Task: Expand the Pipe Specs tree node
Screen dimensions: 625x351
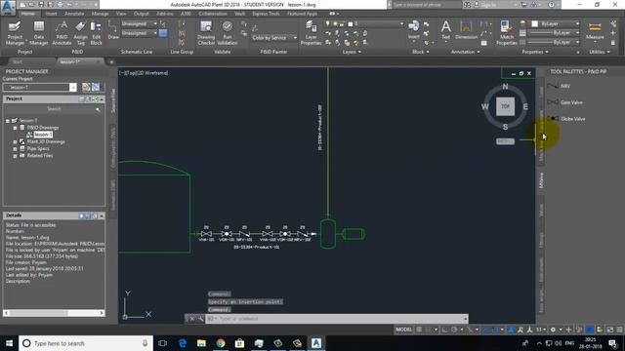Action: click(x=16, y=149)
